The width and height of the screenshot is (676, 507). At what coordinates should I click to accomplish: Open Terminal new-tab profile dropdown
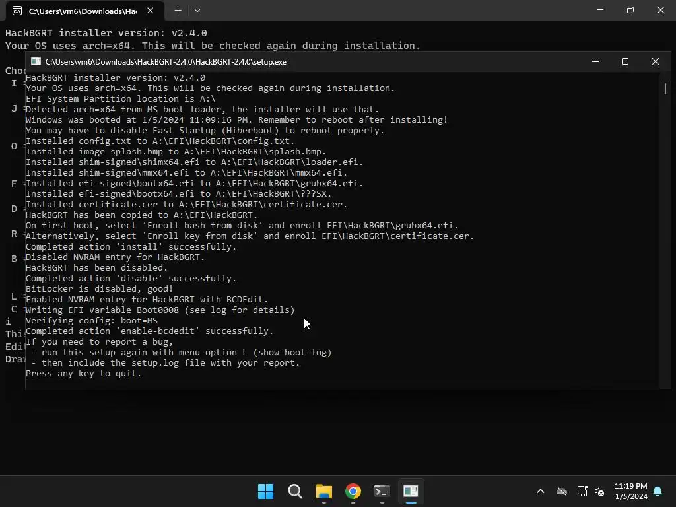(197, 11)
